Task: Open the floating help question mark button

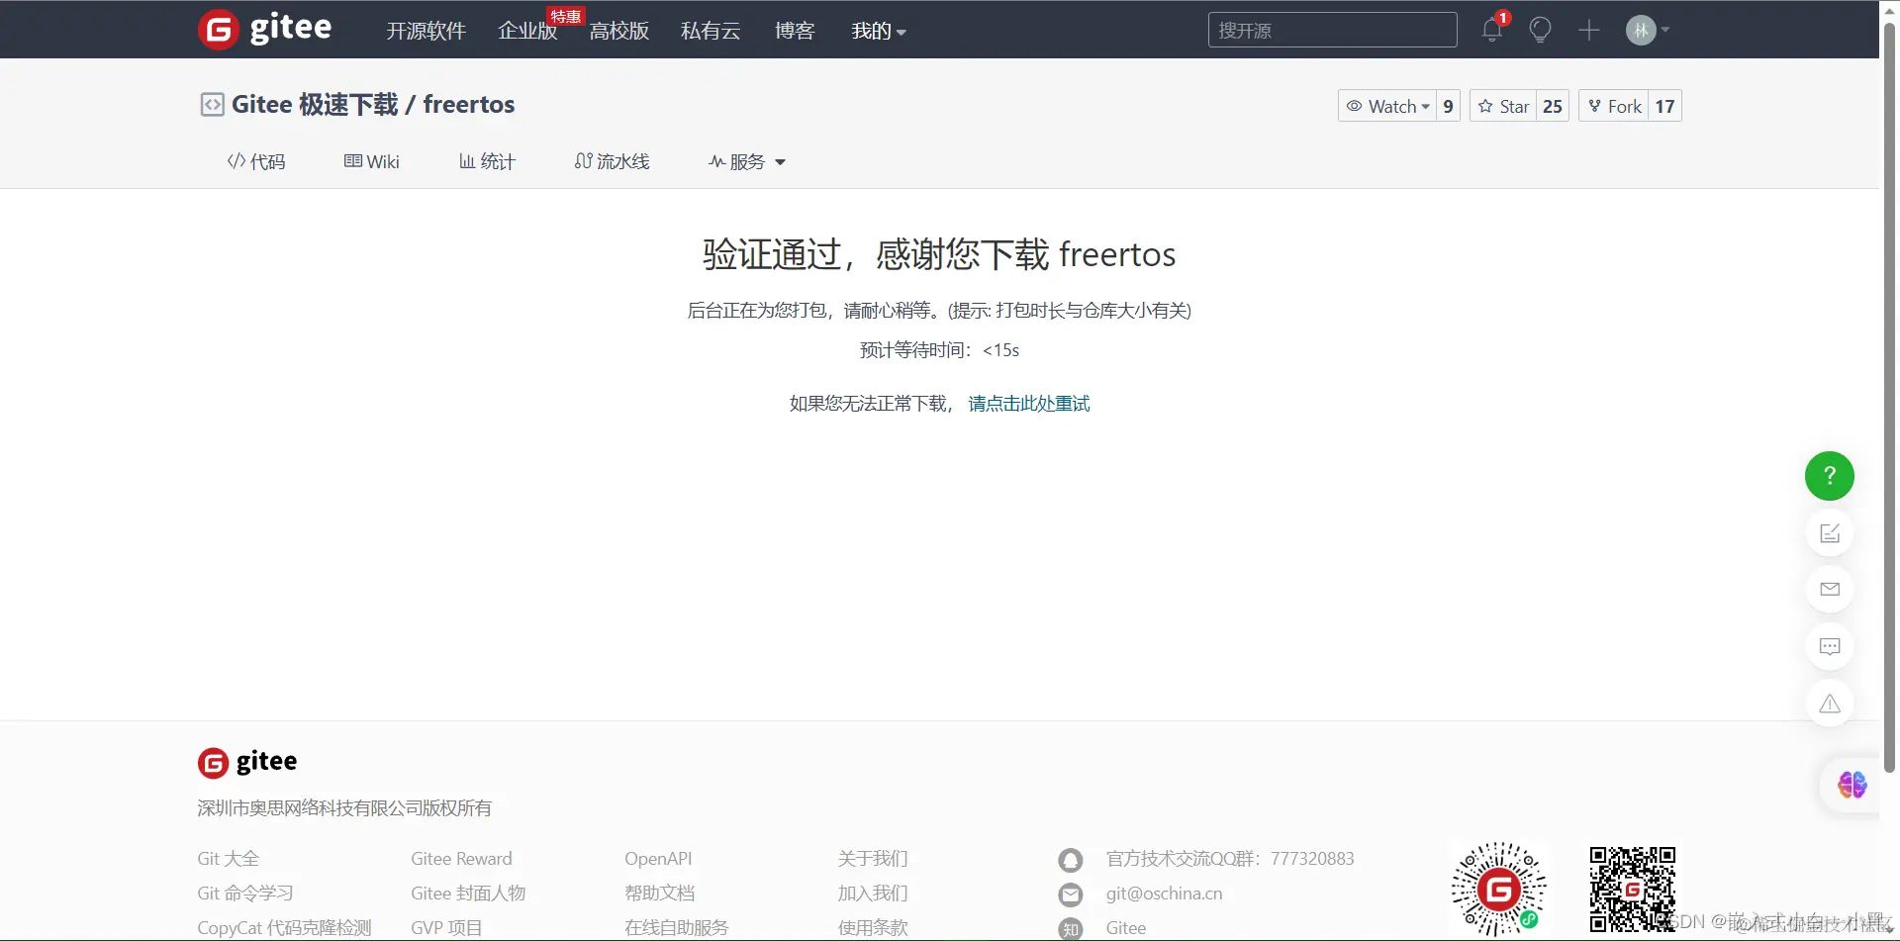Action: (x=1829, y=476)
